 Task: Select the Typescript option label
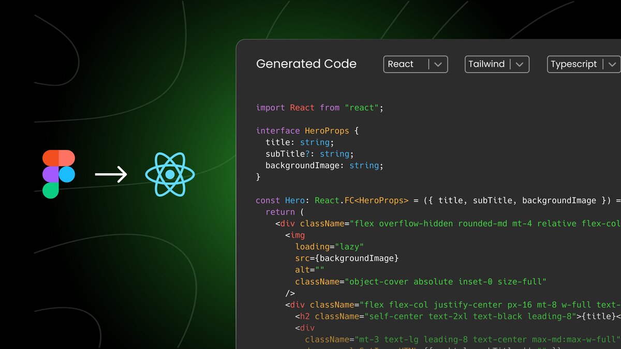(x=573, y=64)
